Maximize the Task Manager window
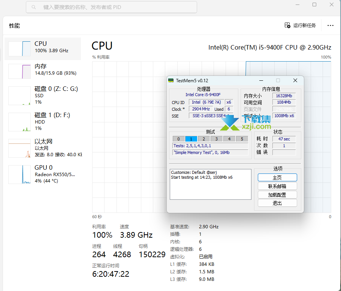Image resolution: width=341 pixels, height=291 pixels. tap(314, 5)
